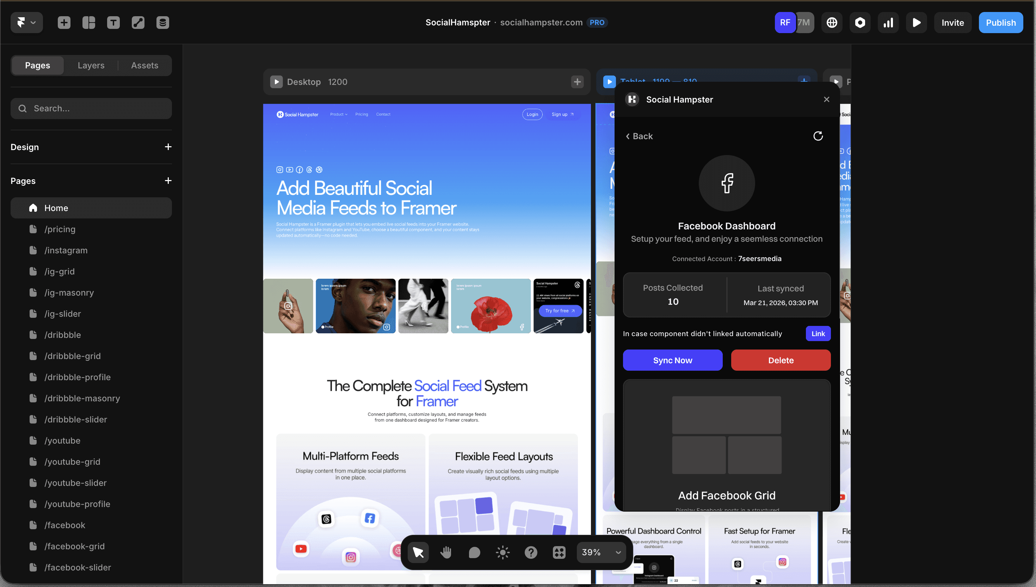Click the Search pages input field
This screenshot has height=587, width=1036.
(91, 109)
